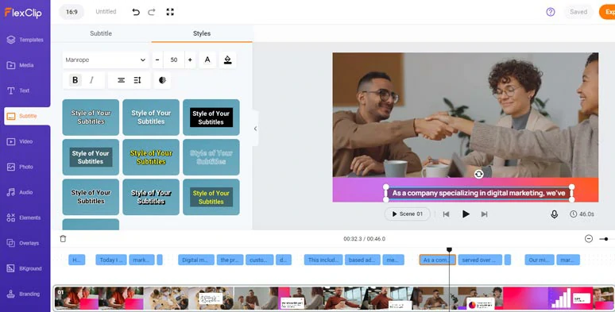Increase font size with plus button
This screenshot has width=615, height=312.
pyautogui.click(x=190, y=60)
